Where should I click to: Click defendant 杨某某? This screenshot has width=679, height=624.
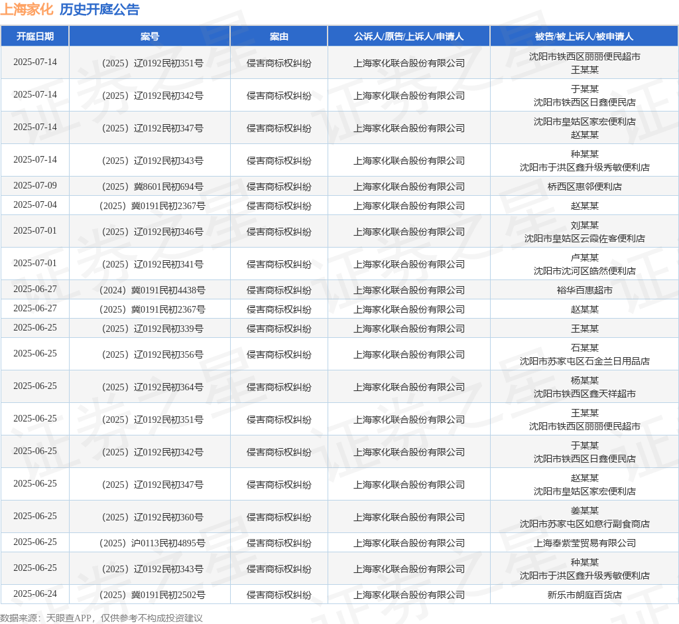pos(584,380)
